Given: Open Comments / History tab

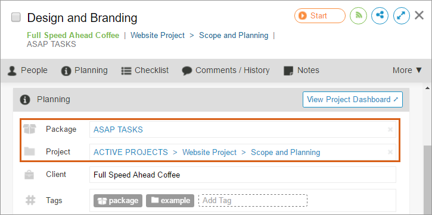Looking at the screenshot, I should tap(226, 71).
